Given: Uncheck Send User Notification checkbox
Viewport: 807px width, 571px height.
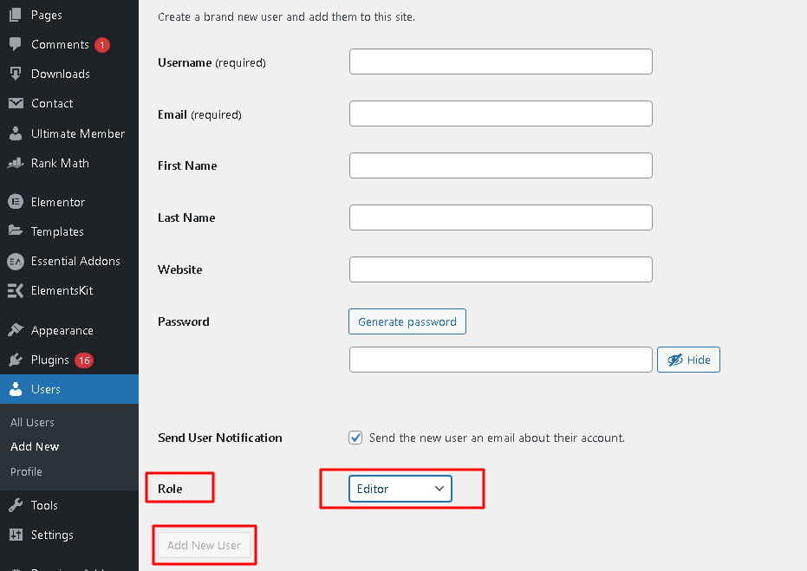Looking at the screenshot, I should [355, 438].
